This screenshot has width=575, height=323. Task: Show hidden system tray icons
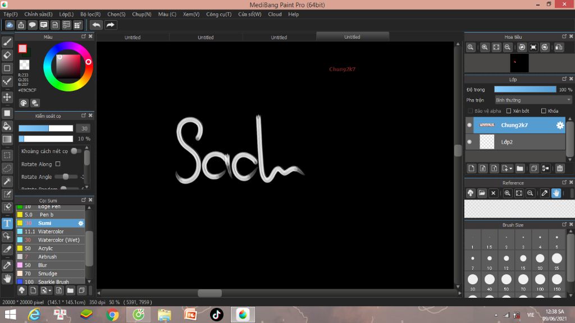(496, 315)
